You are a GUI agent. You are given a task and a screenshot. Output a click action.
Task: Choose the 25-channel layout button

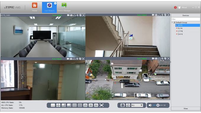85,105
